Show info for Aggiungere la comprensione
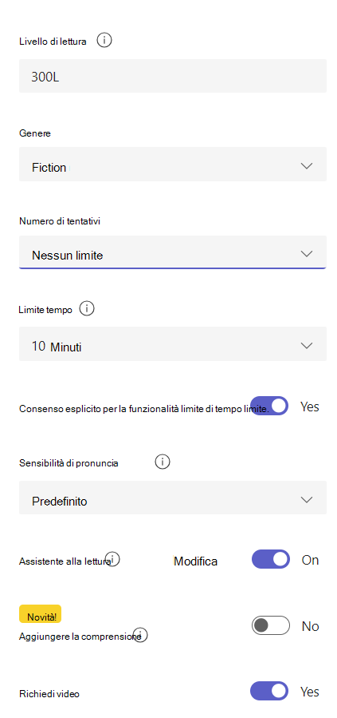This screenshot has width=337, height=718. pos(140,635)
